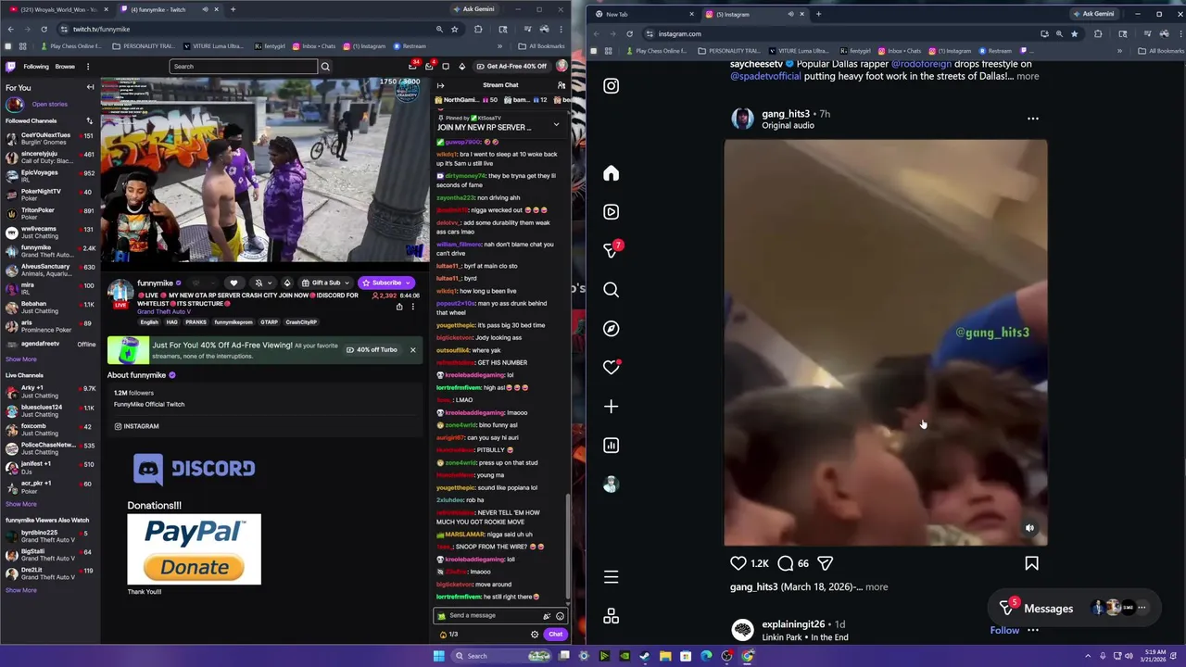Like the gang_hits3 post
The image size is (1186, 667).
coord(738,563)
